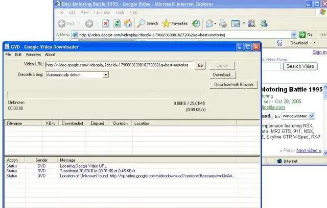Open Internet Explorer Favorites menu
327x208 pixels.
[x=102, y=12]
